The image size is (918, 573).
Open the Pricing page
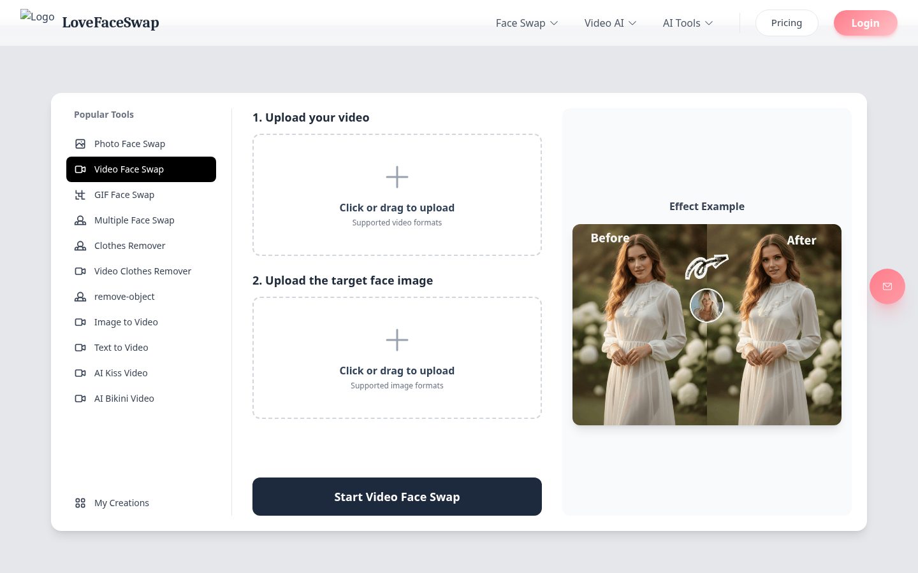pyautogui.click(x=787, y=23)
